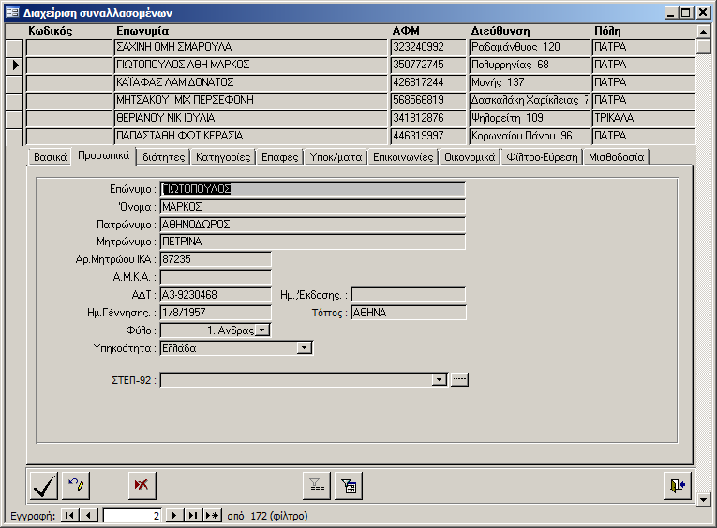This screenshot has width=717, height=528.
Task: Switch to the Βασικά tab
Action: coord(50,157)
